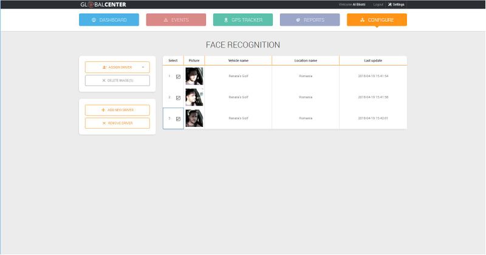The width and height of the screenshot is (486, 255).
Task: Uncheck the checkbox in row 1
Action: [178, 76]
